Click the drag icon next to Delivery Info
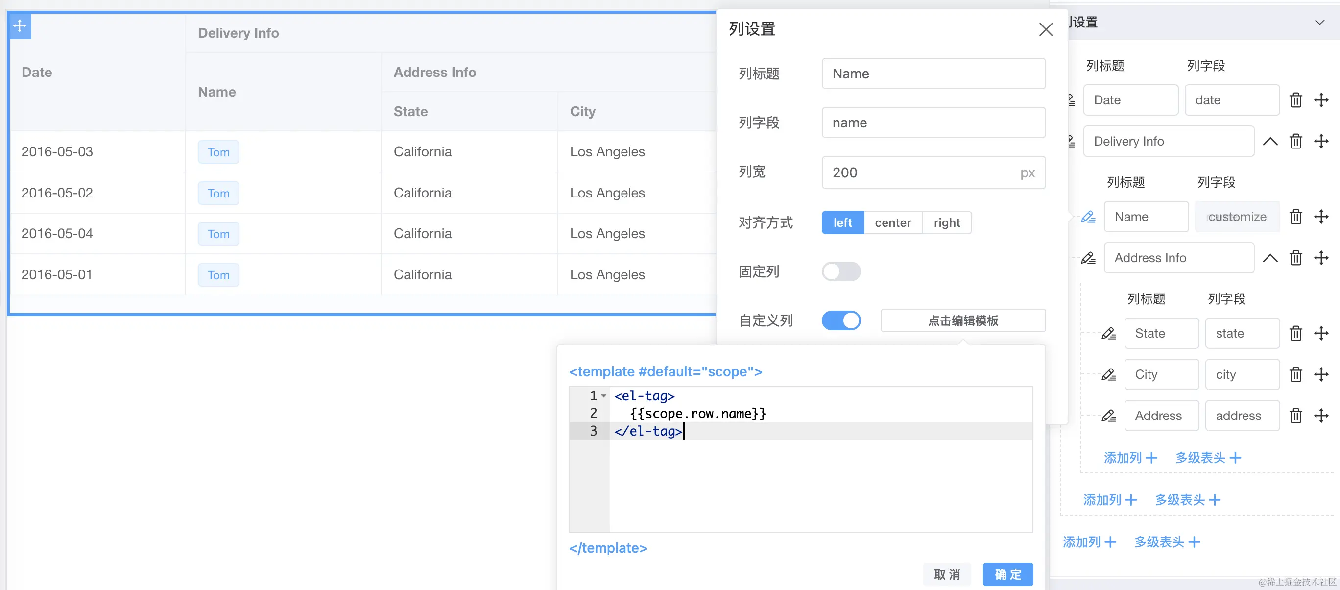Image resolution: width=1340 pixels, height=590 pixels. point(1323,141)
